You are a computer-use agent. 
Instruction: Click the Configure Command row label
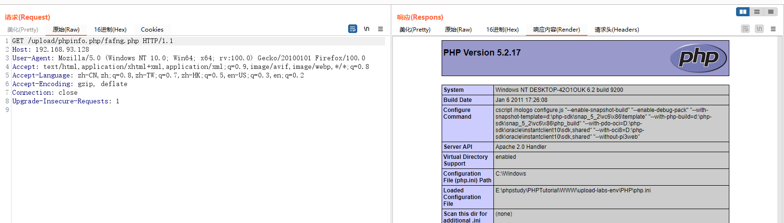[468, 123]
